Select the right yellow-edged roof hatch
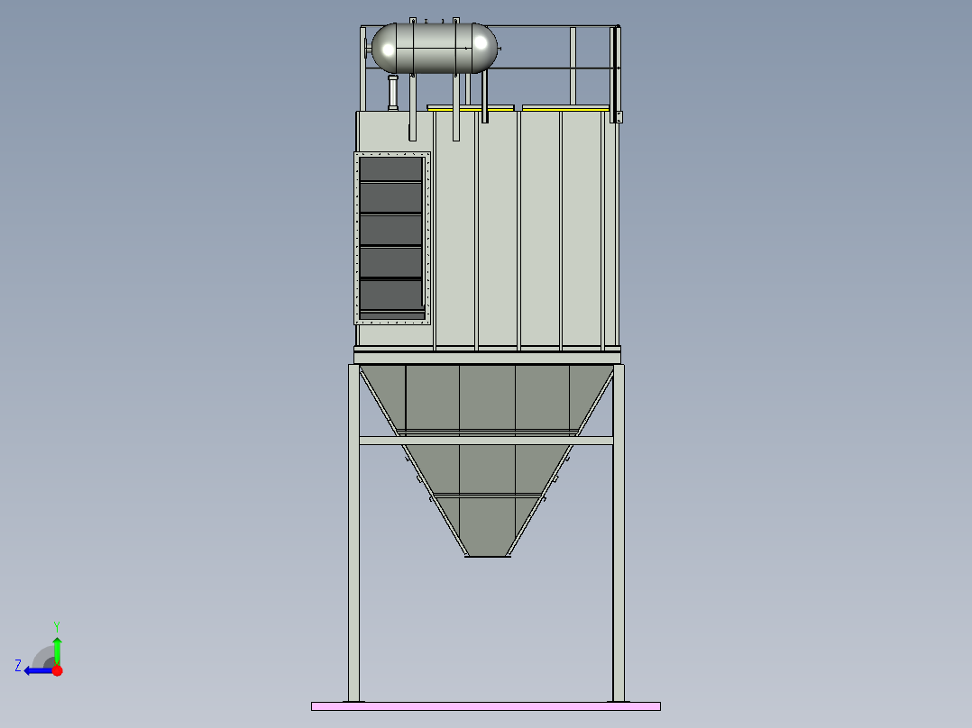Screen dimensions: 972x728 [566, 108]
